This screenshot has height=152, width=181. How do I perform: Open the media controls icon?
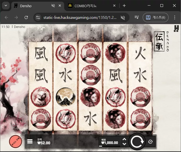137,17
